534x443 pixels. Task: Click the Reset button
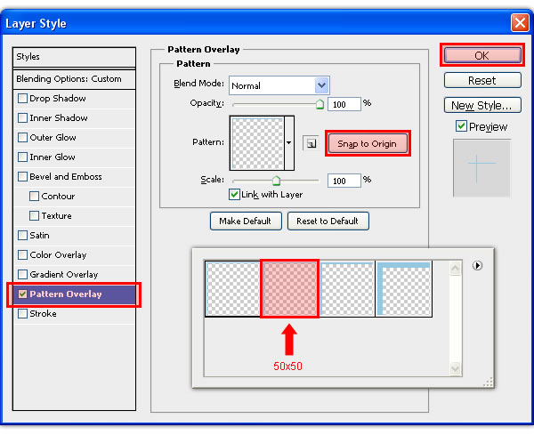[x=482, y=80]
